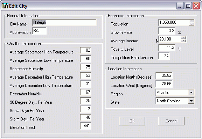Decrease Population using the down spinner arrow
Image resolution: width=202 pixels, height=139 pixels.
[191, 24]
